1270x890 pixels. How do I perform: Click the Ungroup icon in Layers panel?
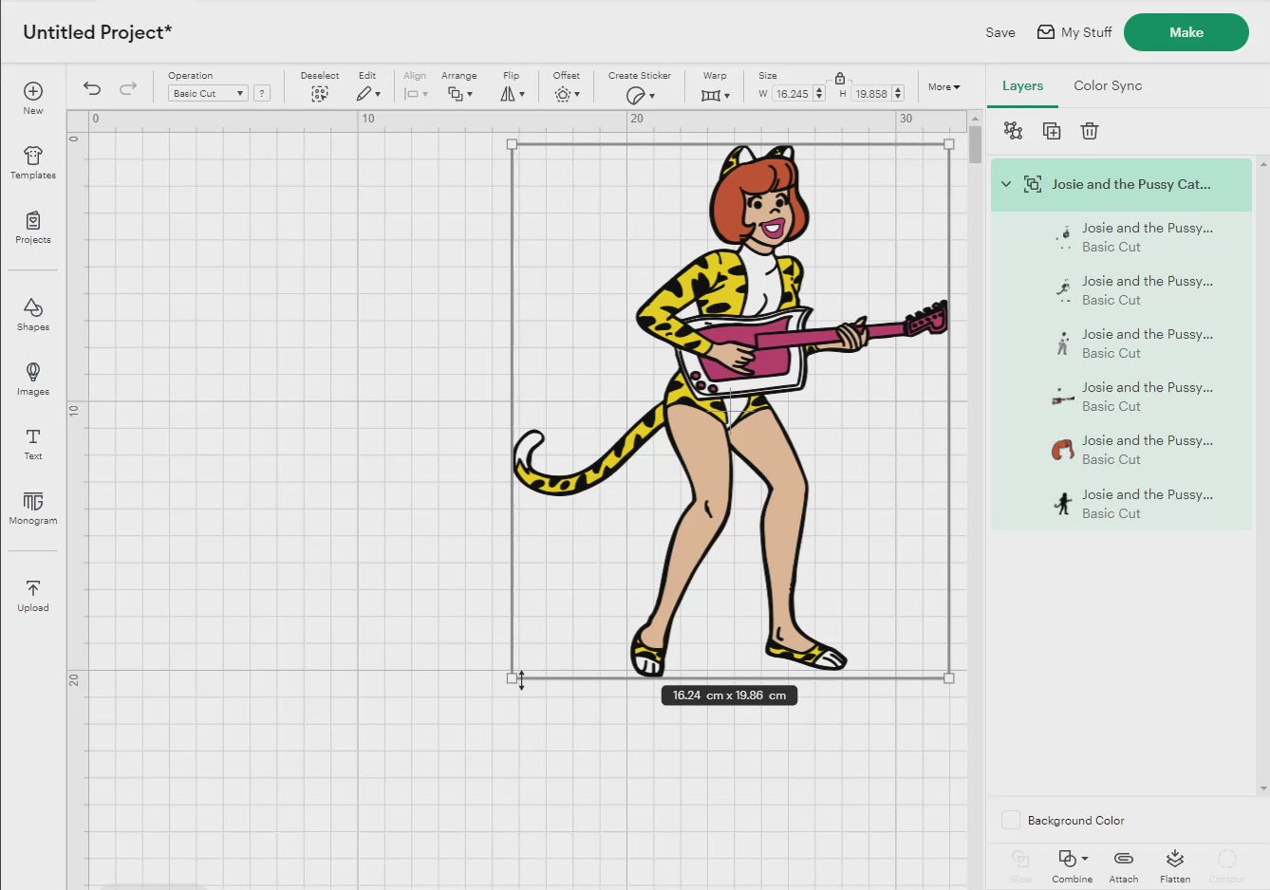point(1014,131)
